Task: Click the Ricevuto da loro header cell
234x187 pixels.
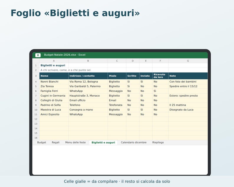Action: coord(160,76)
